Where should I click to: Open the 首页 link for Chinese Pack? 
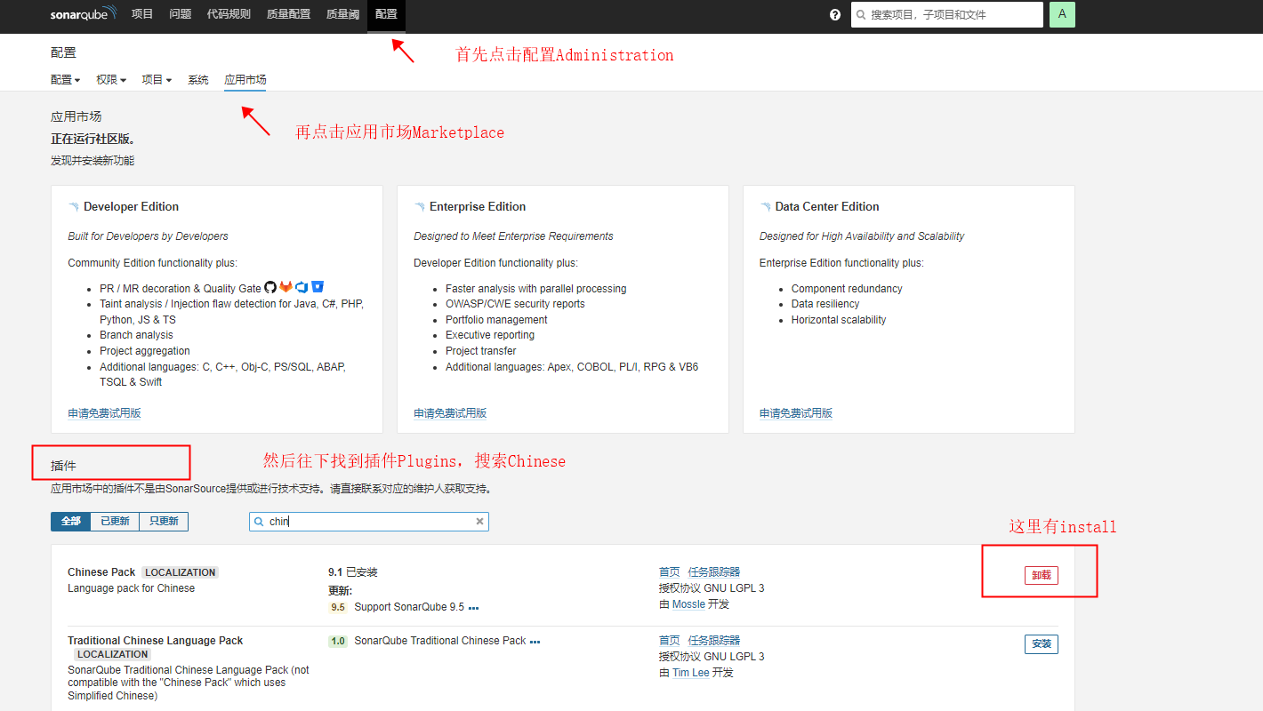(670, 572)
